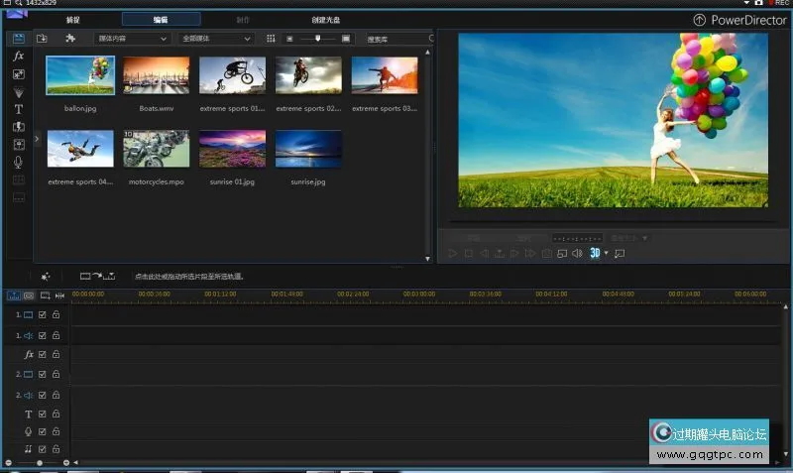Open the Voice-Over Recording room microphone icon
Screen dimensions: 793x473
pyautogui.click(x=18, y=162)
